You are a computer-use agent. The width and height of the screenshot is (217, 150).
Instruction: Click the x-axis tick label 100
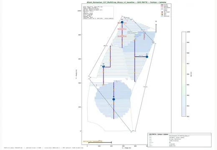pyautogui.click(x=99, y=146)
